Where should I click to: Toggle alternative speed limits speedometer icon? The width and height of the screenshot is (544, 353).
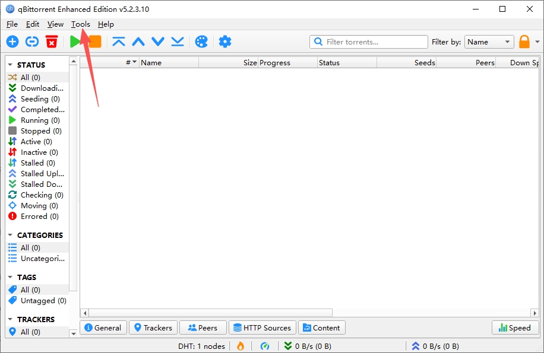click(x=265, y=346)
